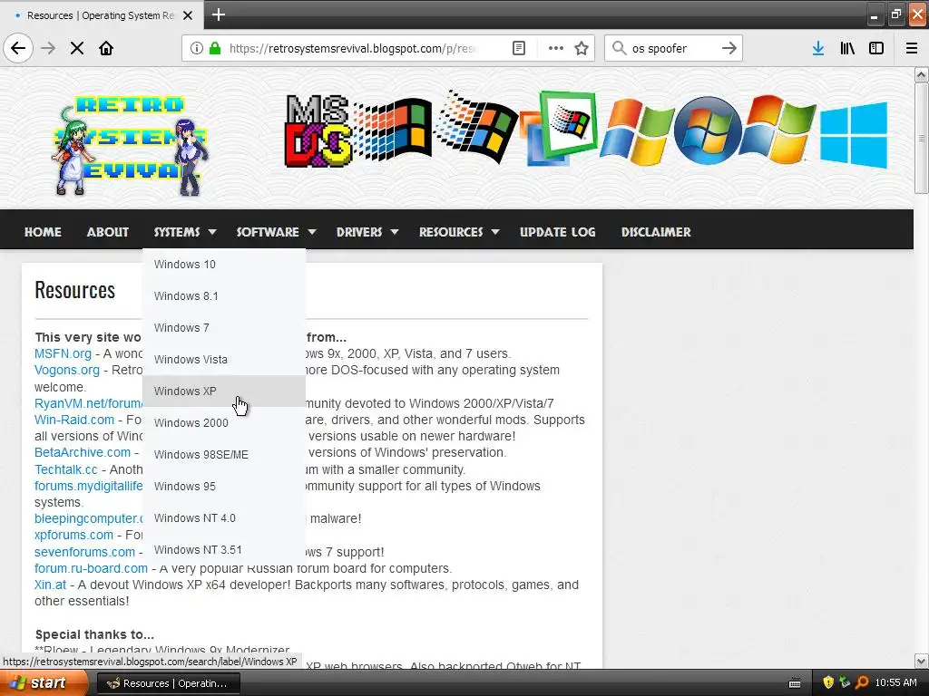Go back to the previous page

(18, 48)
